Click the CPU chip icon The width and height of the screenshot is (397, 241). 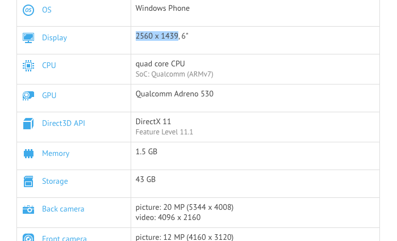[28, 65]
